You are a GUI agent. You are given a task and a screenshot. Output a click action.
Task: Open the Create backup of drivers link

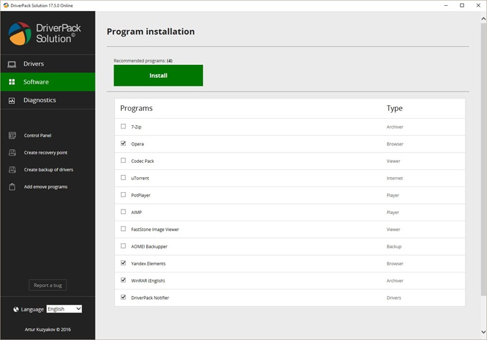click(x=49, y=170)
